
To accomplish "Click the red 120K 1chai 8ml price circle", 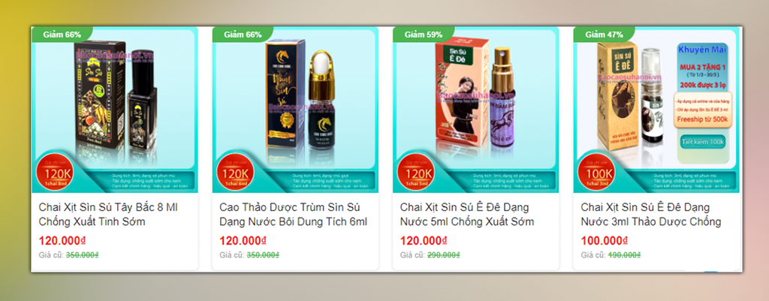I will (54, 173).
